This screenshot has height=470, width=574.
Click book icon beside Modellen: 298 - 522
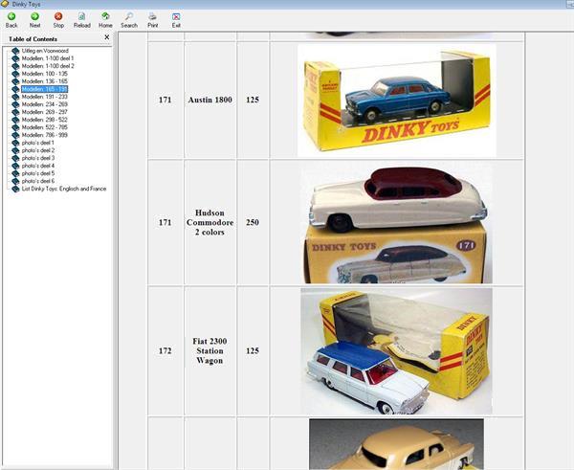[x=15, y=120]
